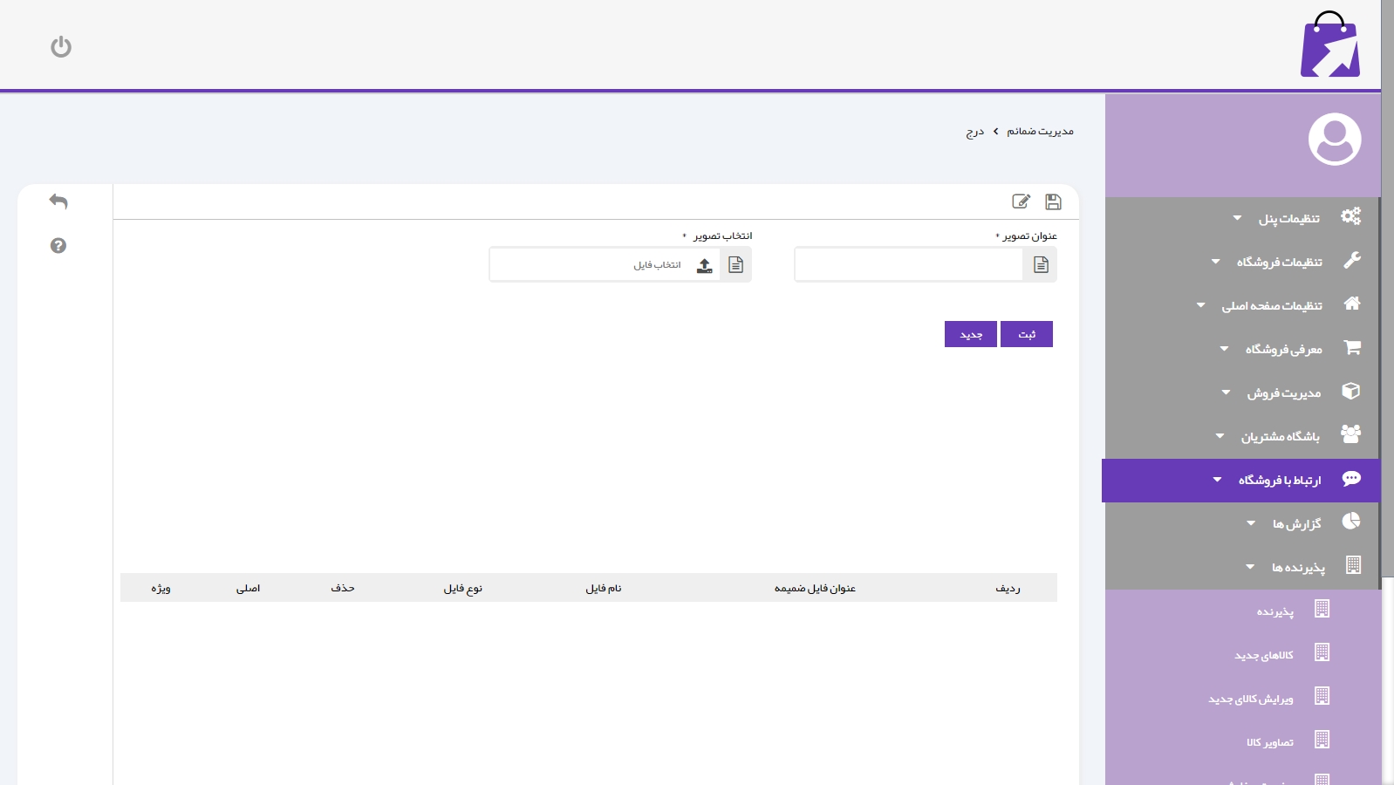
Task: Click the عنوان تصویر text field
Action: pyautogui.click(x=908, y=265)
